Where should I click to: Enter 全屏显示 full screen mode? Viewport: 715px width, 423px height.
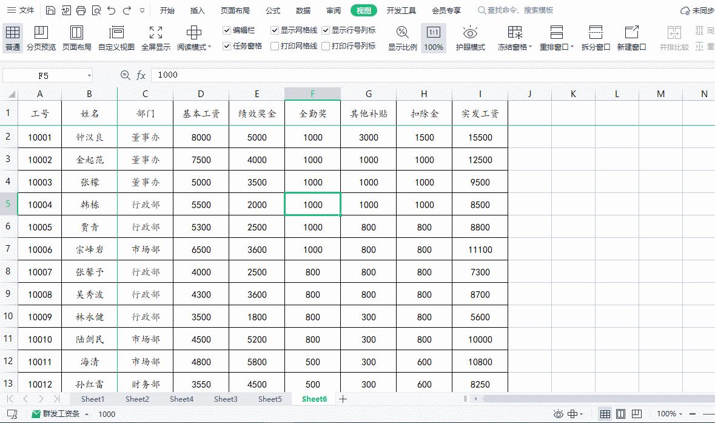coord(155,38)
